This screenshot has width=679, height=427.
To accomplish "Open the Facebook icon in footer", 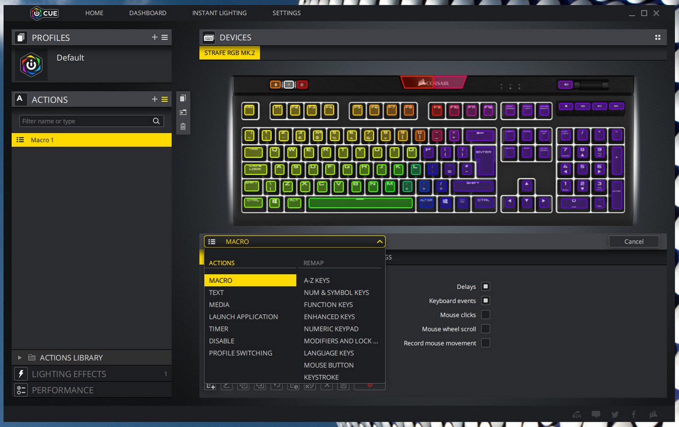I will [633, 415].
